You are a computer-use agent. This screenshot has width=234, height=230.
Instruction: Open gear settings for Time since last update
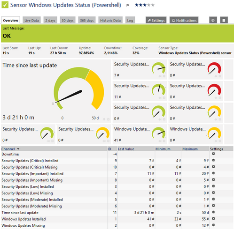(213, 212)
